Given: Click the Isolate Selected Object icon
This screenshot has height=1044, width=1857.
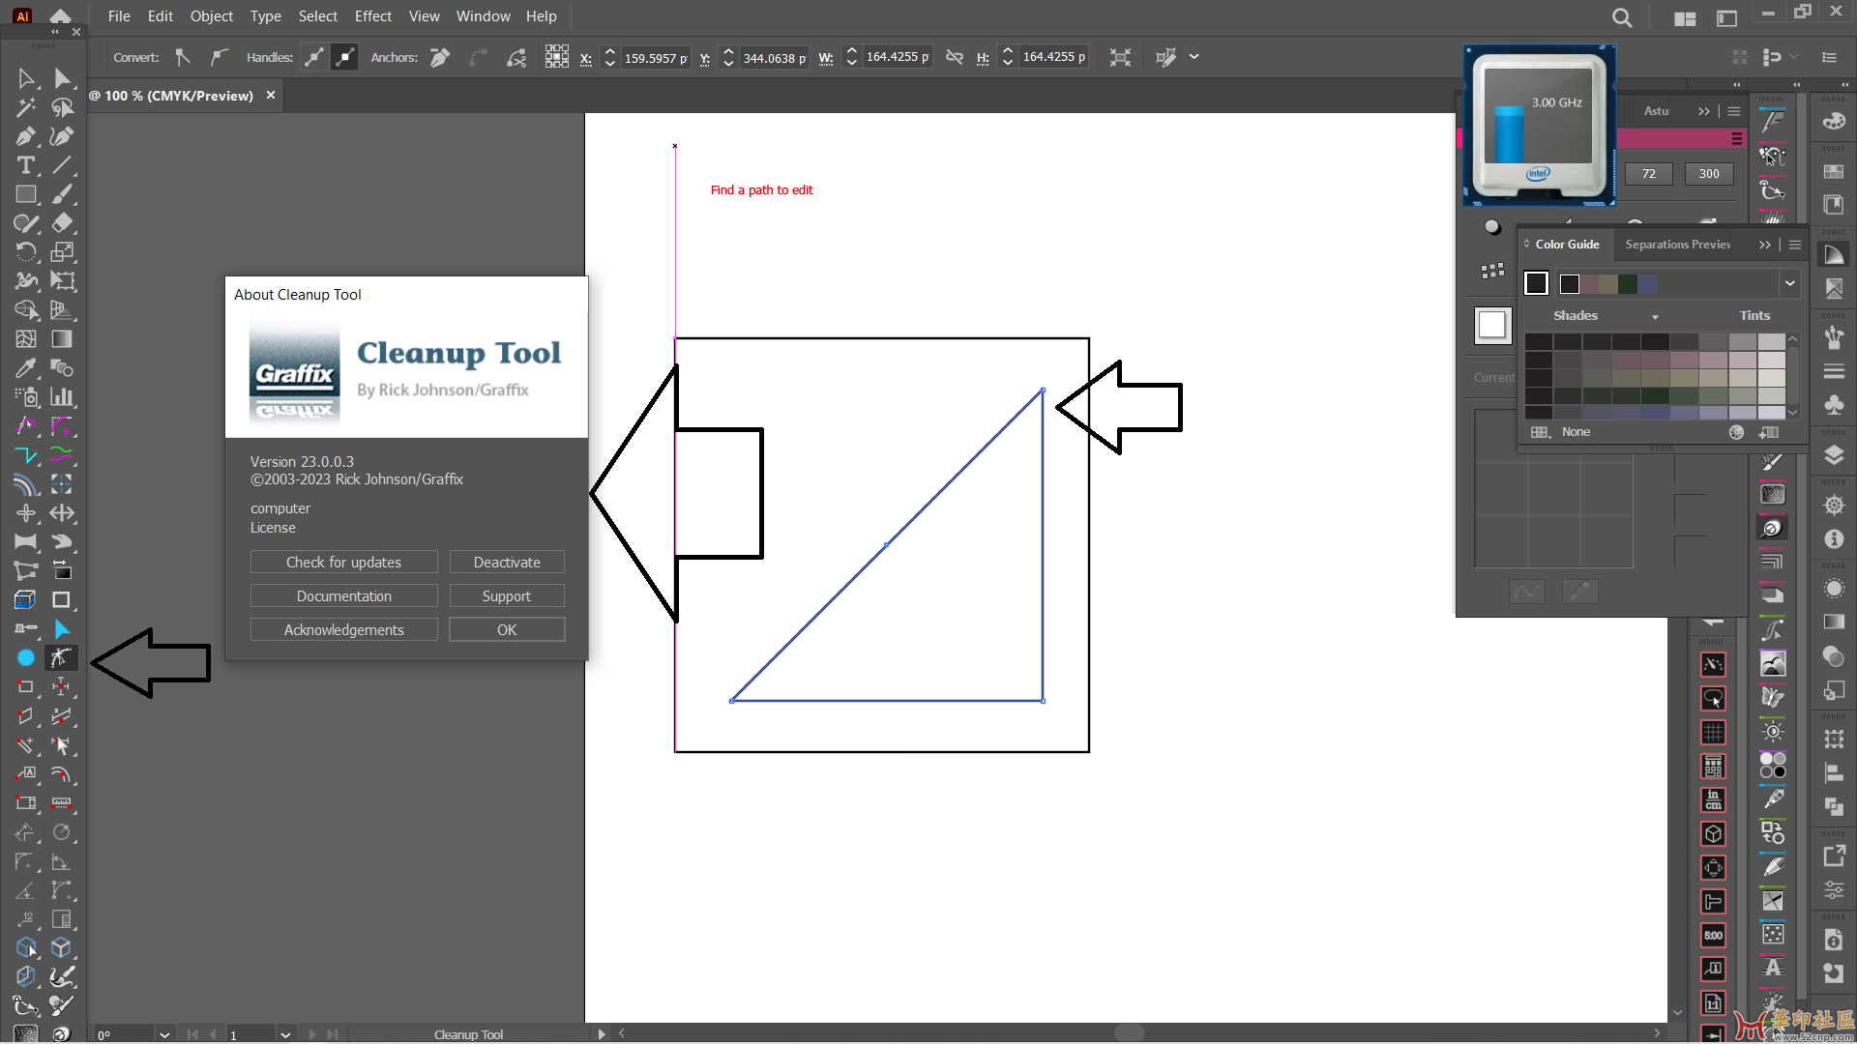Looking at the screenshot, I should (1120, 57).
